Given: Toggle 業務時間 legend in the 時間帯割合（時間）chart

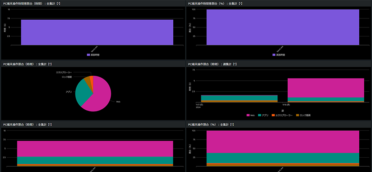Looking at the screenshot, I should [x=96, y=54].
